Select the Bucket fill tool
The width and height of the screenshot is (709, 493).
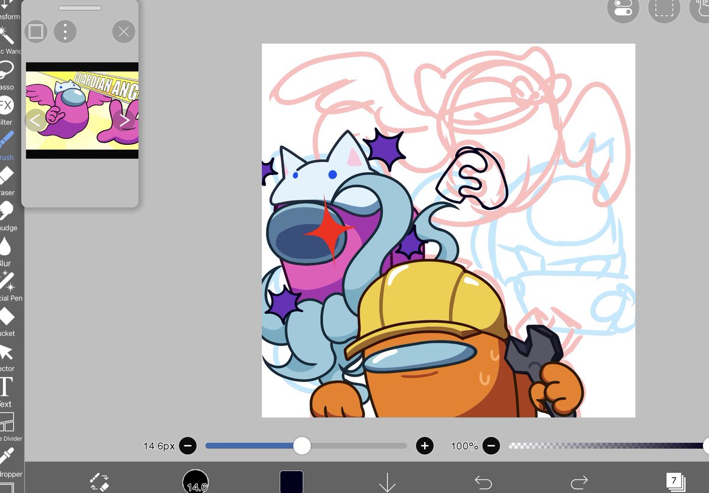click(7, 322)
